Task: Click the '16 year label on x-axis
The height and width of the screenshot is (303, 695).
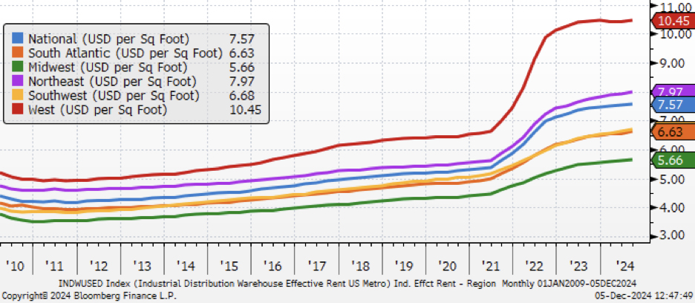Action: pos(273,266)
